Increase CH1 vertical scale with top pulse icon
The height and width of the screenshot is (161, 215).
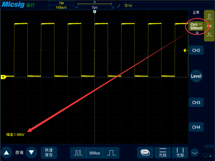pyautogui.click(x=209, y=17)
